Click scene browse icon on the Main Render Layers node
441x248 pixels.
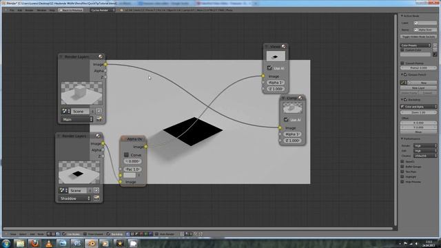(x=65, y=111)
